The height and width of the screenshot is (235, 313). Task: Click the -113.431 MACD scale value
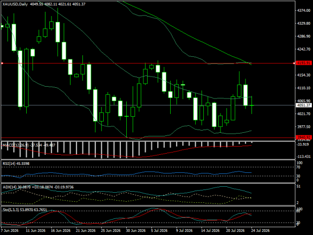click(x=303, y=156)
